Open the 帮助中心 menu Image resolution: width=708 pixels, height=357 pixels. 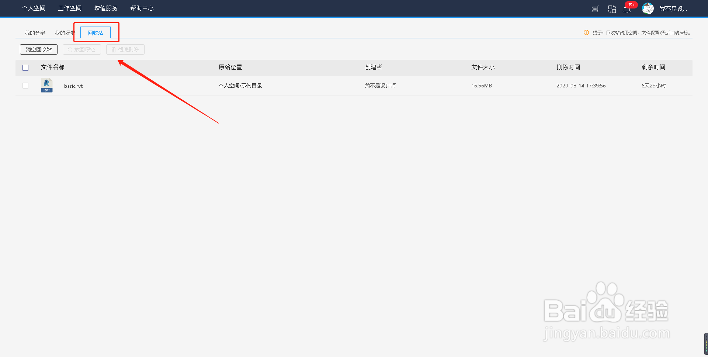point(142,8)
